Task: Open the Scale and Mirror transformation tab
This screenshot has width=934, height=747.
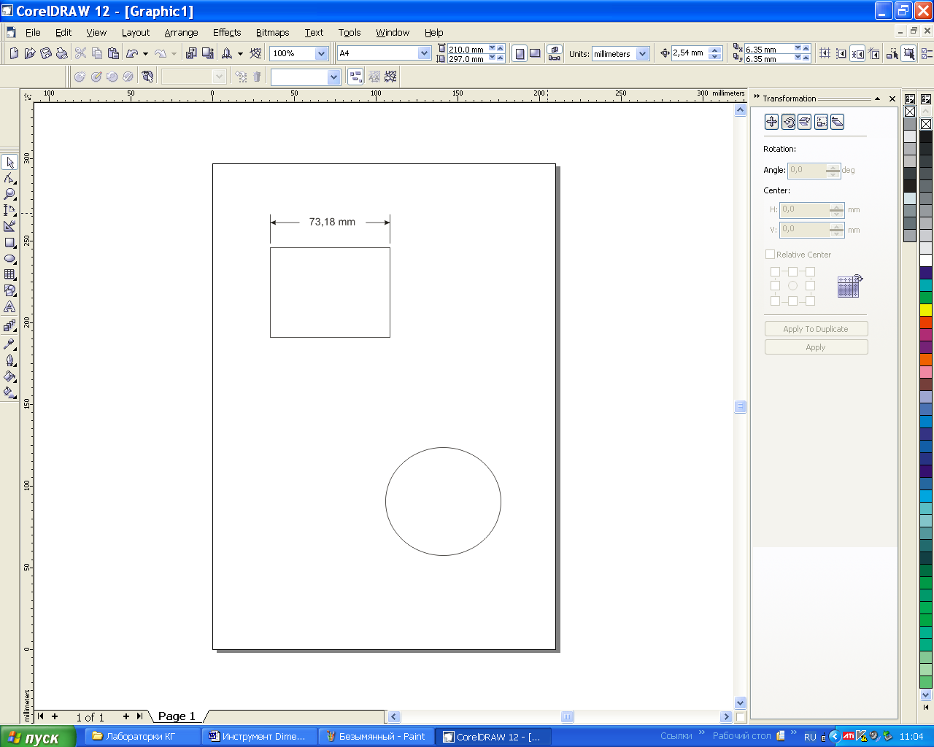Action: pos(805,122)
